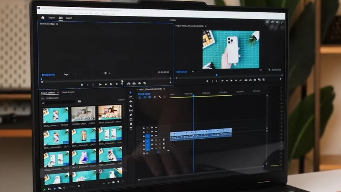Open the Source monitor panel menu
This screenshot has height=192, width=341.
pyautogui.click(x=57, y=24)
